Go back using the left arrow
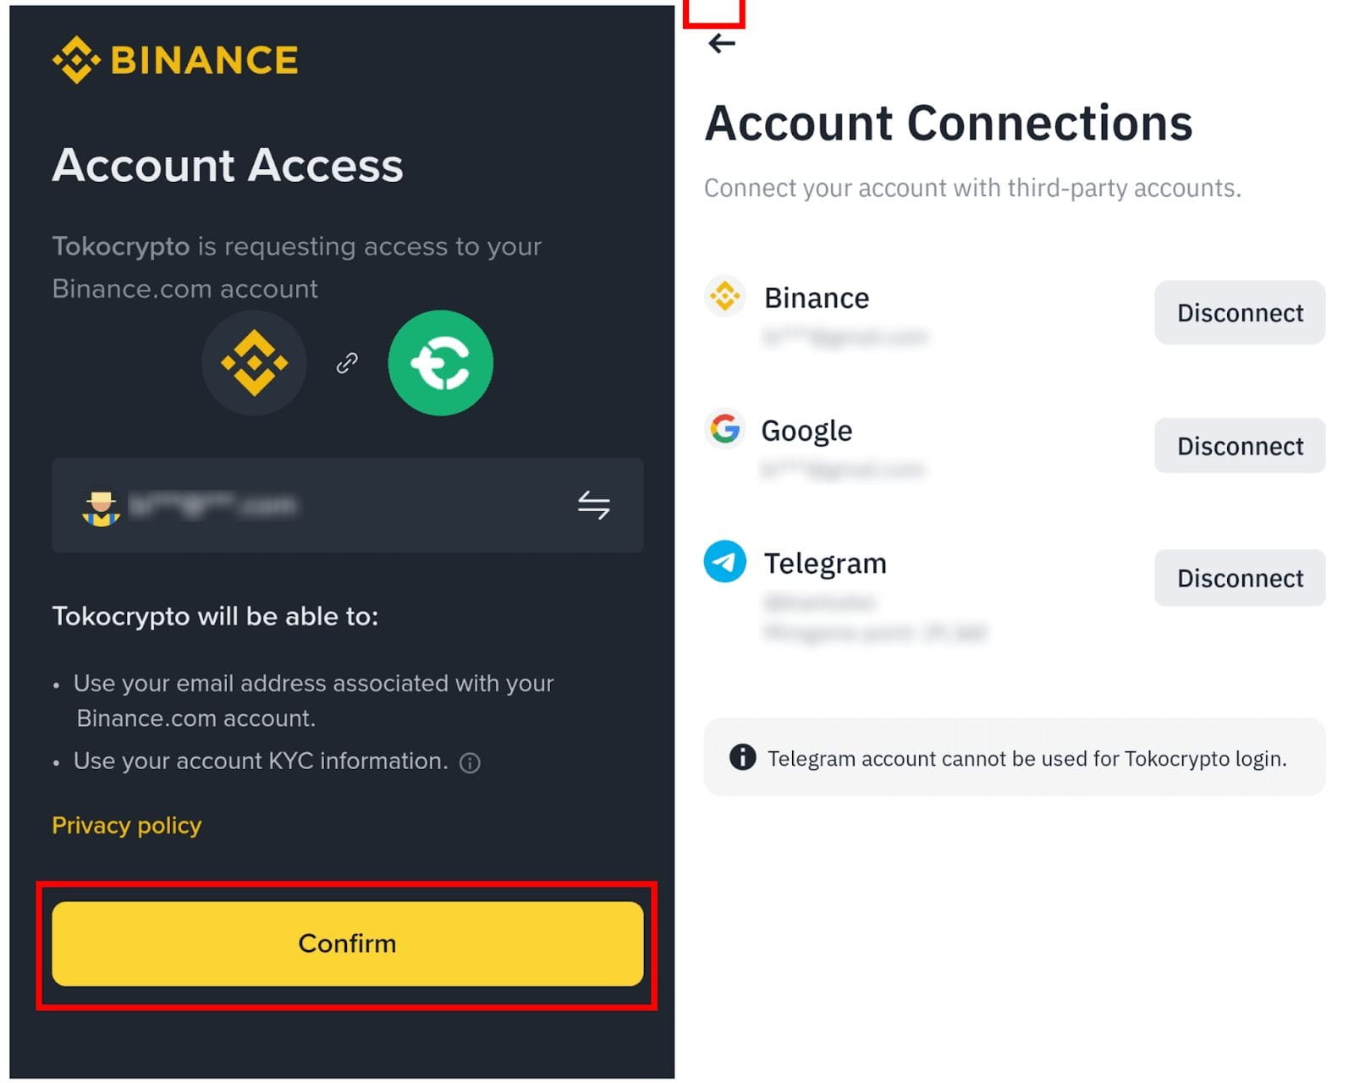The height and width of the screenshot is (1083, 1354). 721,43
